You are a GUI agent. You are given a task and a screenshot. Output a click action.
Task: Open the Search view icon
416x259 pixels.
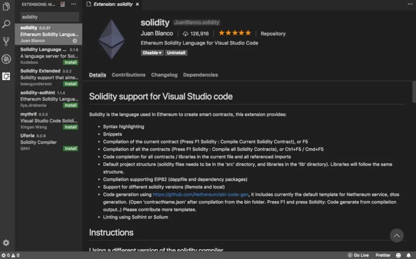(6, 24)
